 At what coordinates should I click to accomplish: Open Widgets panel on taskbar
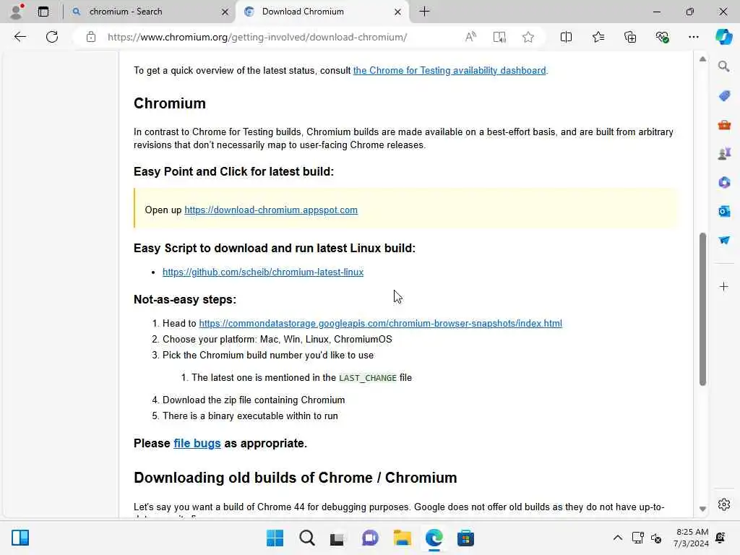click(20, 538)
